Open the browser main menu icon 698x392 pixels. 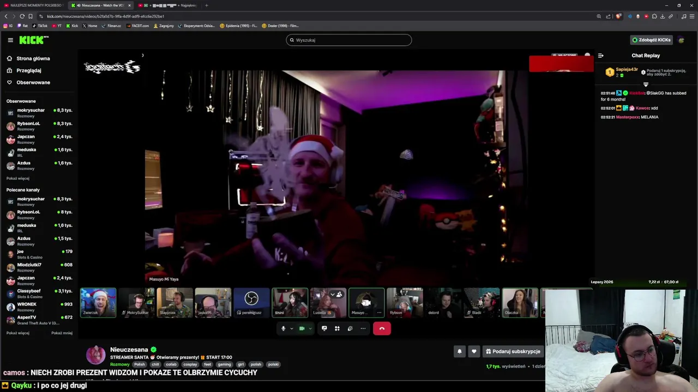(691, 16)
